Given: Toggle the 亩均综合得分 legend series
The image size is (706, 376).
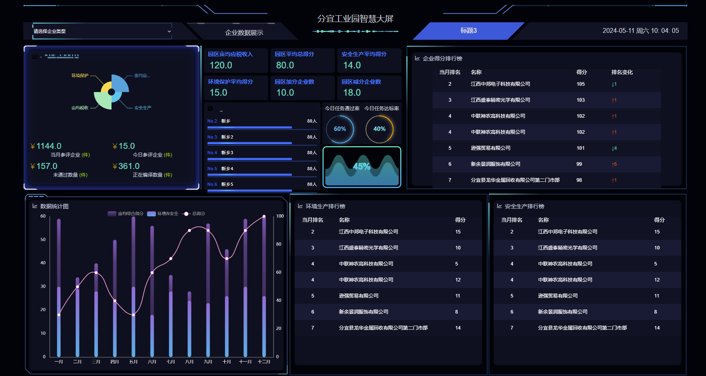Looking at the screenshot, I should coord(125,214).
